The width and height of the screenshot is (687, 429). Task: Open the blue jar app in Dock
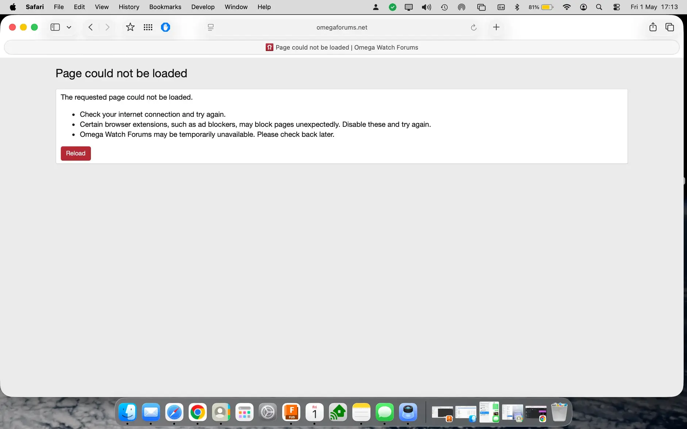coord(408,412)
